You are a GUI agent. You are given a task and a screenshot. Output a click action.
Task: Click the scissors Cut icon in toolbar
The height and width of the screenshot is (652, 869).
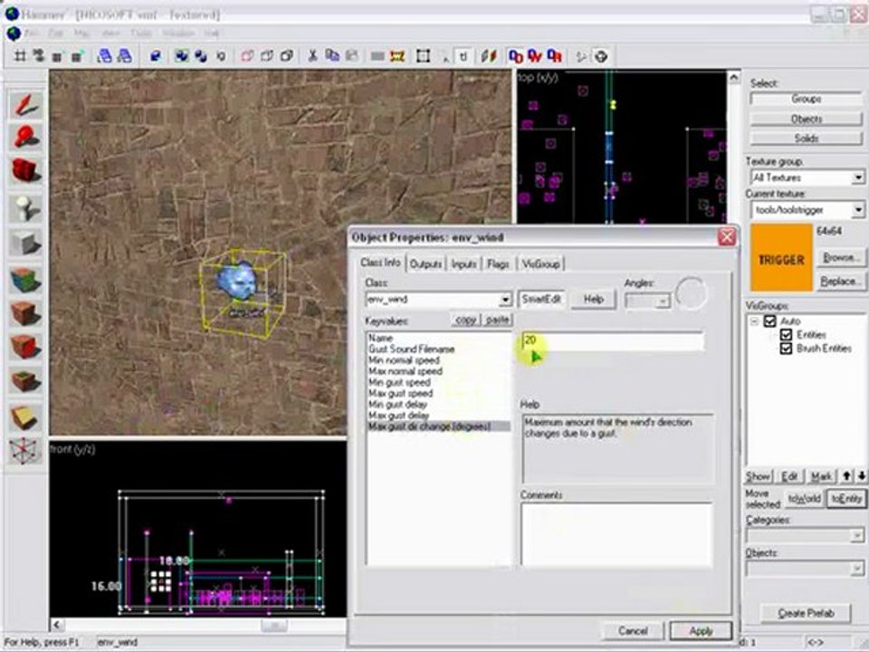coord(312,56)
